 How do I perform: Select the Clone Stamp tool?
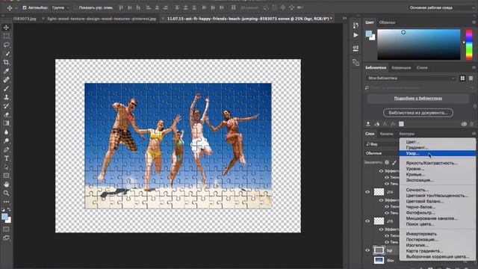[x=6, y=97]
